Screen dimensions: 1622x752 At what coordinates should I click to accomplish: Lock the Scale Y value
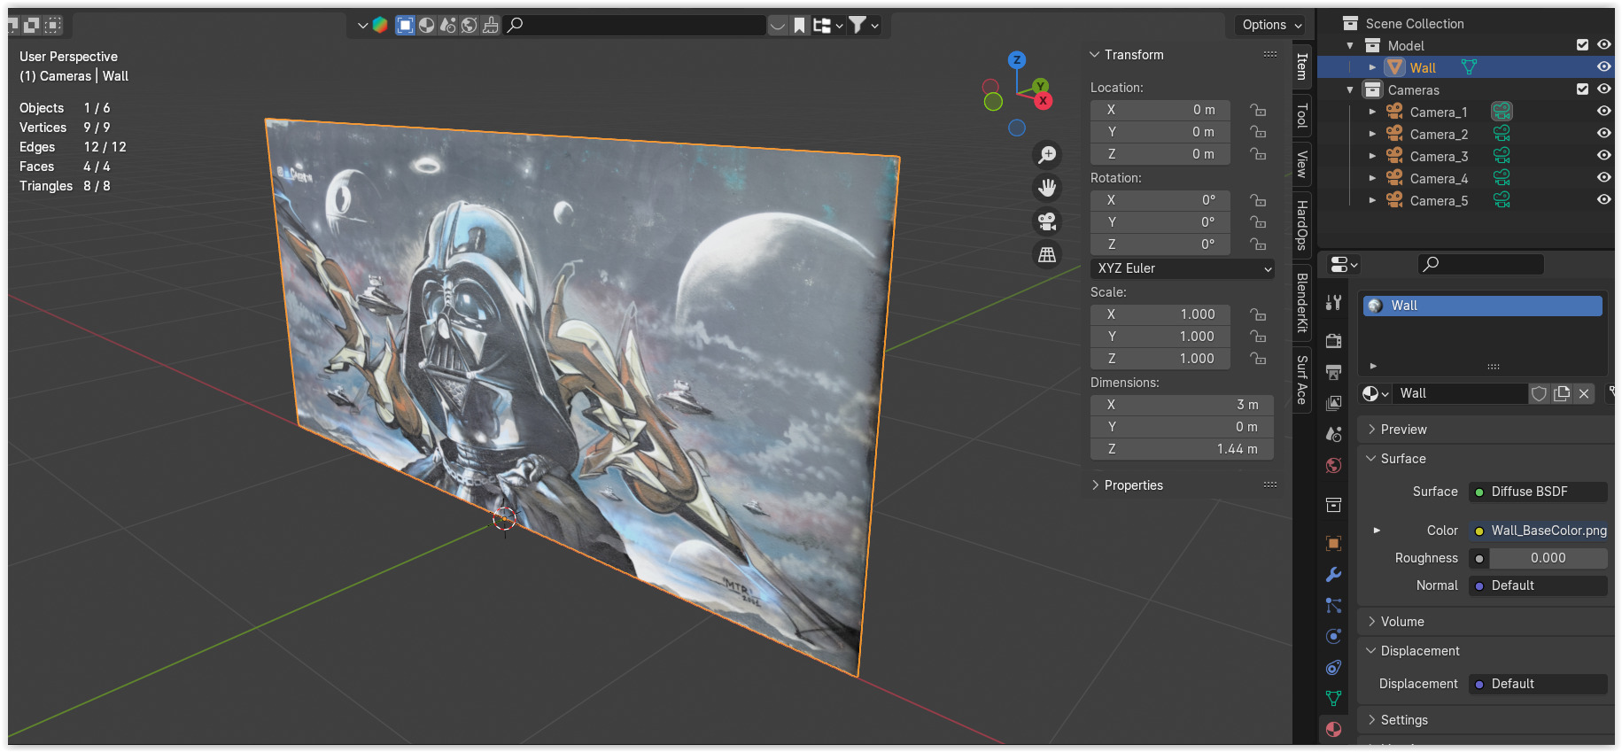1258,337
